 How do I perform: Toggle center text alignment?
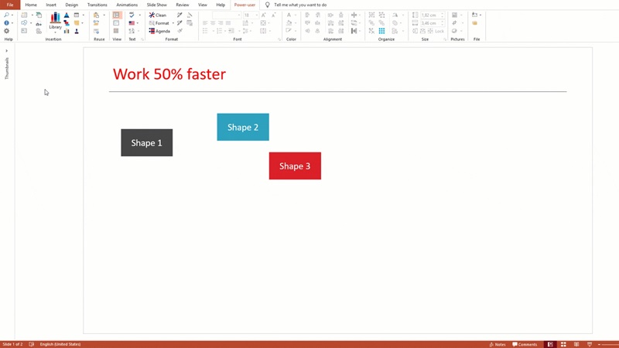[213, 23]
